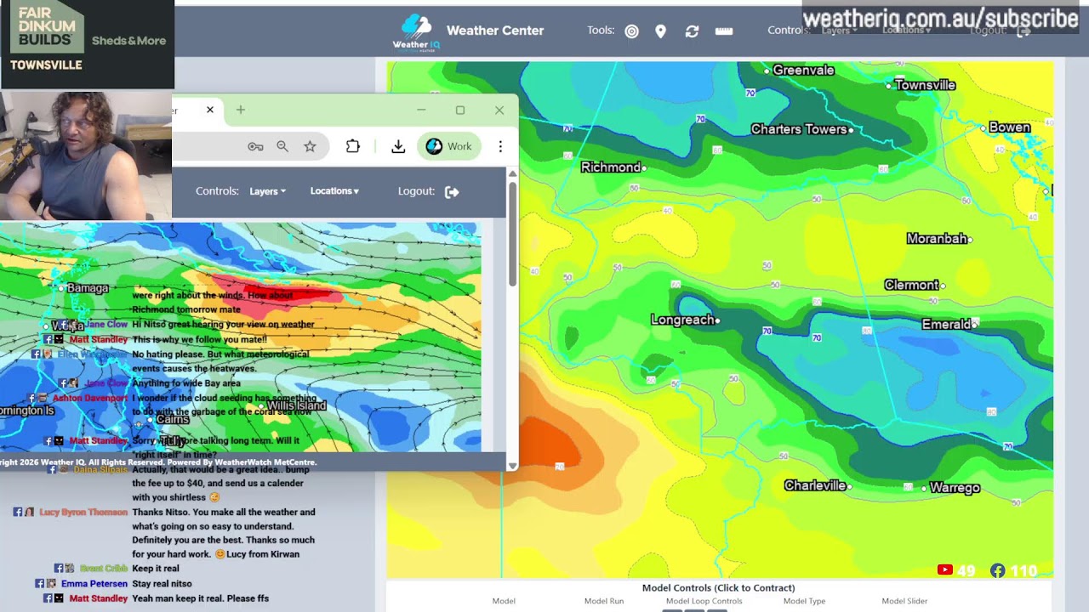
Task: Click the Townsville label on map
Action: (x=925, y=85)
